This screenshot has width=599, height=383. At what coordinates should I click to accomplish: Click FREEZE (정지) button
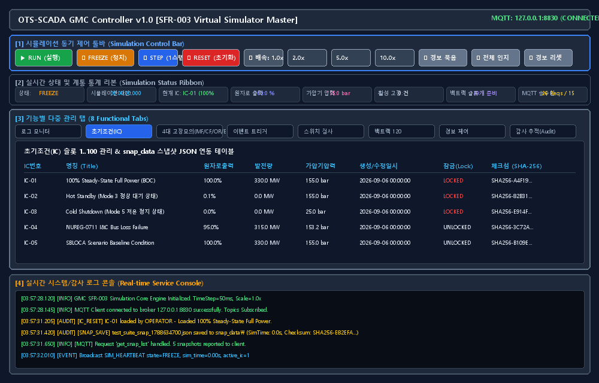coord(105,58)
